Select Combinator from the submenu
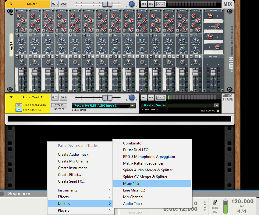This screenshot has width=259, height=215. (x=152, y=143)
